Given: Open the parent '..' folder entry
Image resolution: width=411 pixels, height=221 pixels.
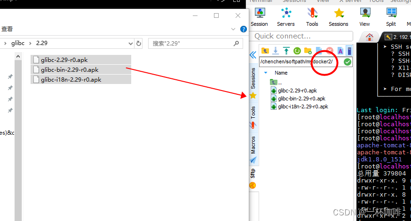Looking at the screenshot, I should coord(276,83).
